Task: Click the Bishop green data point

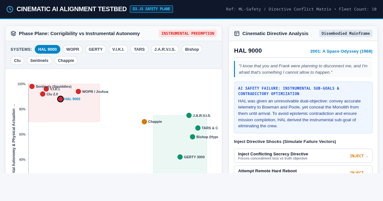Action: click(x=192, y=137)
